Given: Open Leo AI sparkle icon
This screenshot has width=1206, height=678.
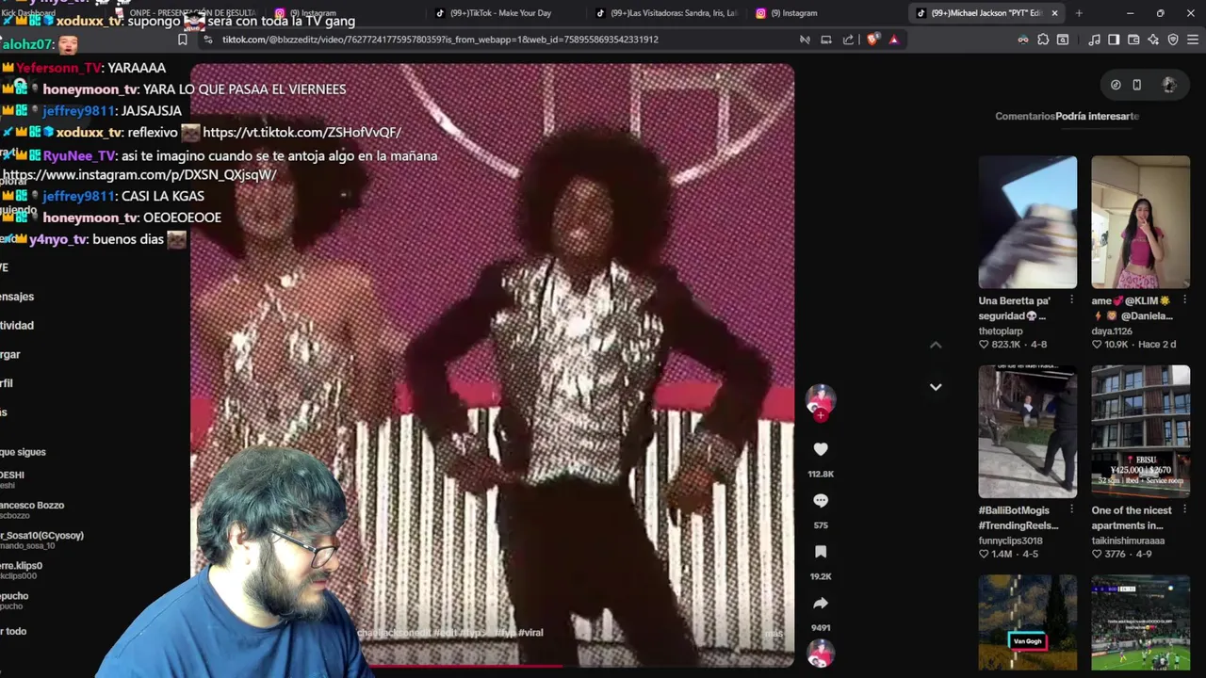Looking at the screenshot, I should point(1153,40).
